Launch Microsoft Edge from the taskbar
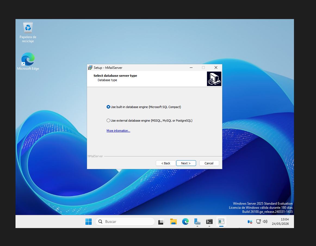The image size is (316, 246). pos(185,222)
